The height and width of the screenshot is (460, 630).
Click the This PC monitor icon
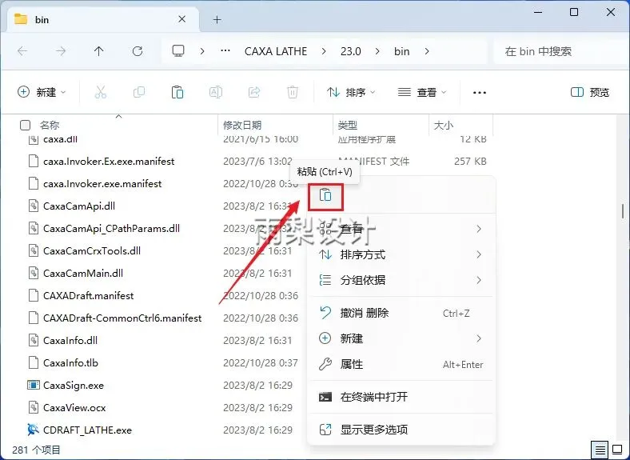pyautogui.click(x=178, y=51)
